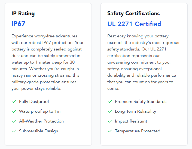Select the UL 2271 Certified blue title
Viewport: 192px width, 149px height.
coord(135,24)
